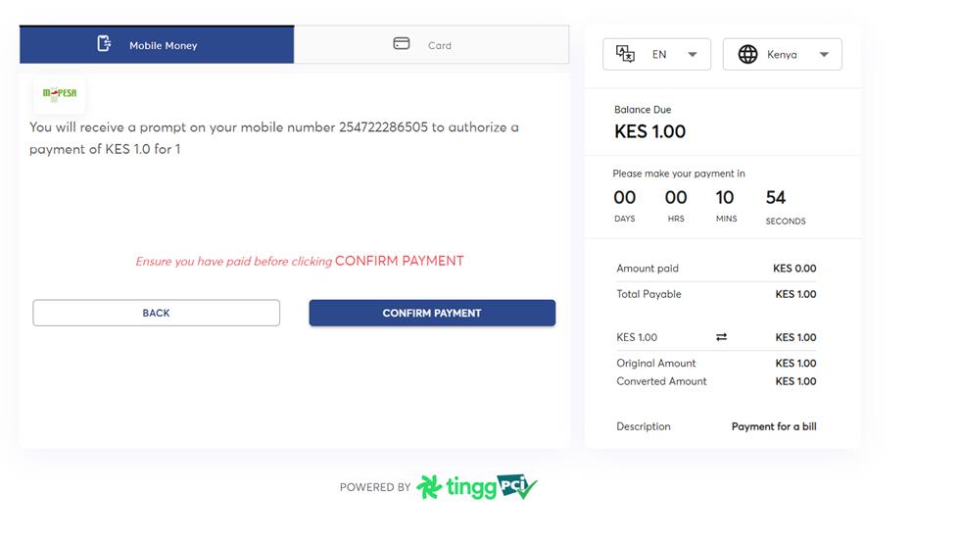
Task: Click the Balance Due KES 1.00 amount
Action: (x=649, y=132)
